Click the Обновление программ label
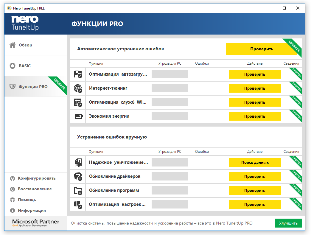Image resolution: width=311 pixels, height=235 pixels. pos(114,190)
